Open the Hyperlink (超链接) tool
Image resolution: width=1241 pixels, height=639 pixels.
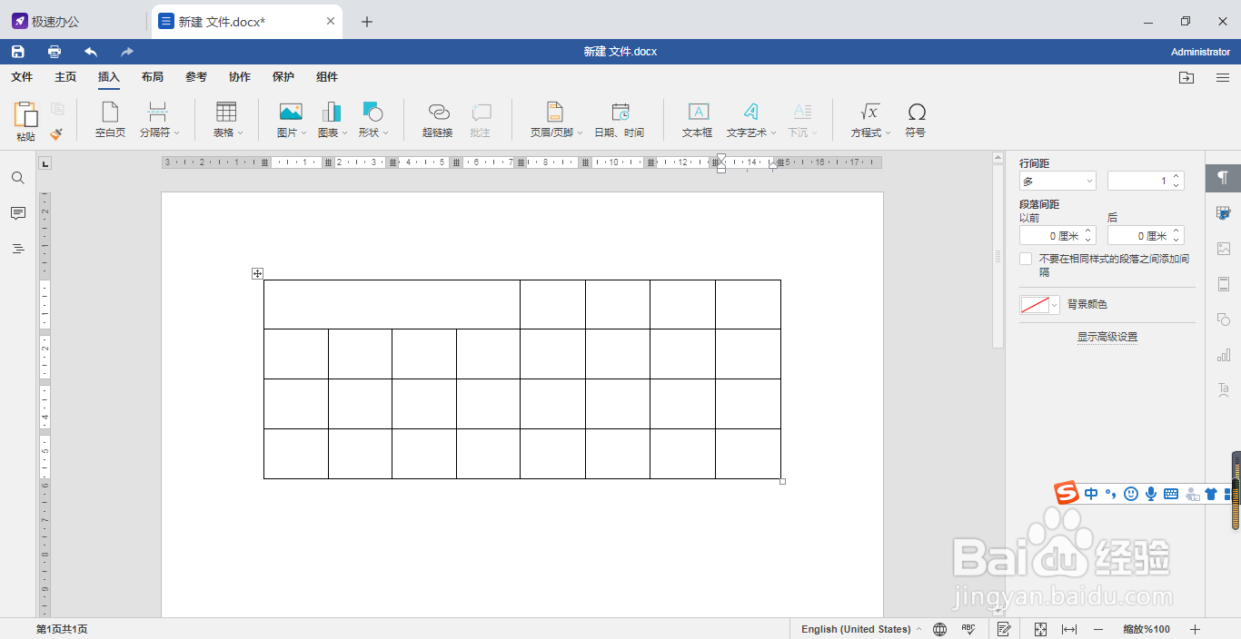[438, 120]
